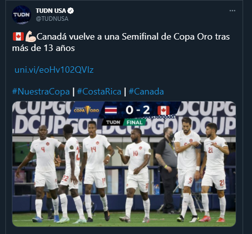Open the #CostaRica hashtag
Image resolution: width=252 pixels, height=234 pixels.
[x=99, y=92]
